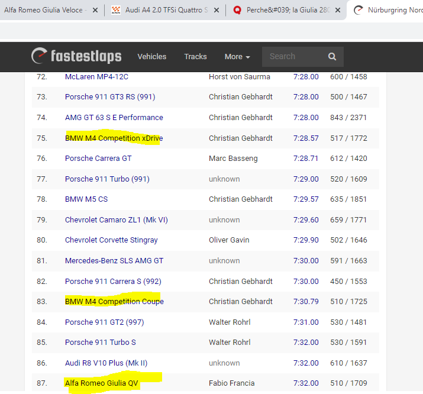Focus the Search input field
Viewport: 423px width, 394px height.
tap(293, 57)
